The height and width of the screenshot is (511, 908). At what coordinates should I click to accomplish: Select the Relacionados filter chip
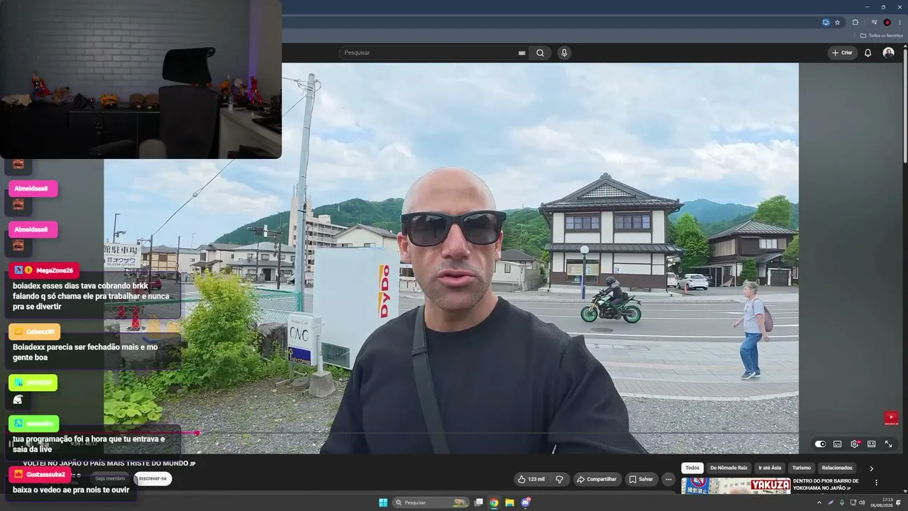pyautogui.click(x=837, y=468)
